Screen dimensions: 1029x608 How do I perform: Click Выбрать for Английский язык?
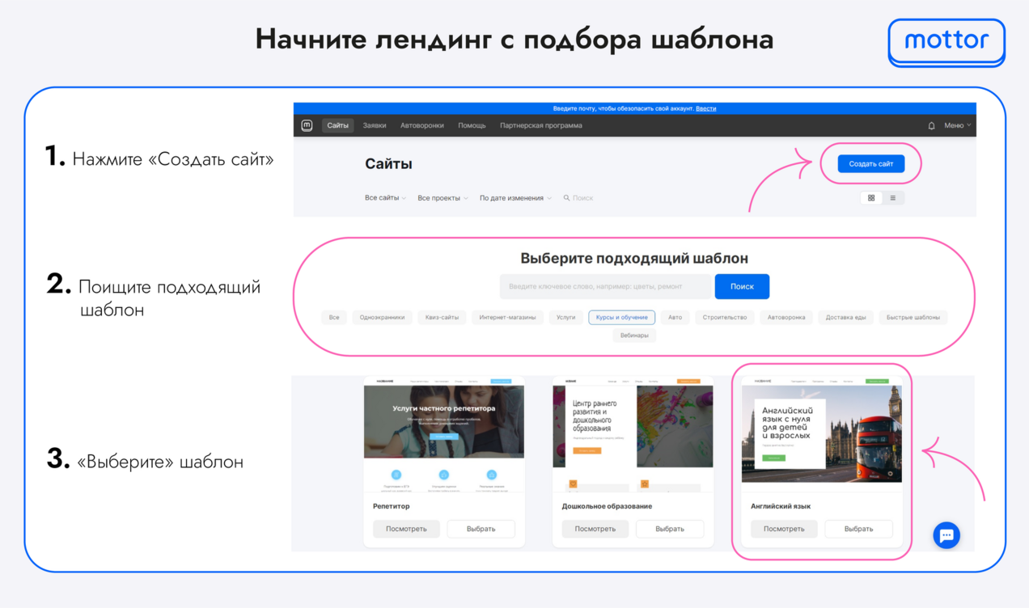tap(859, 529)
